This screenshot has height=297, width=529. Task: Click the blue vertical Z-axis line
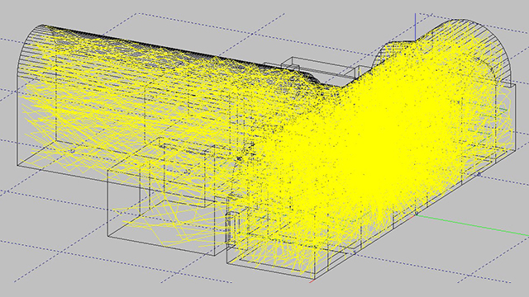click(x=415, y=27)
